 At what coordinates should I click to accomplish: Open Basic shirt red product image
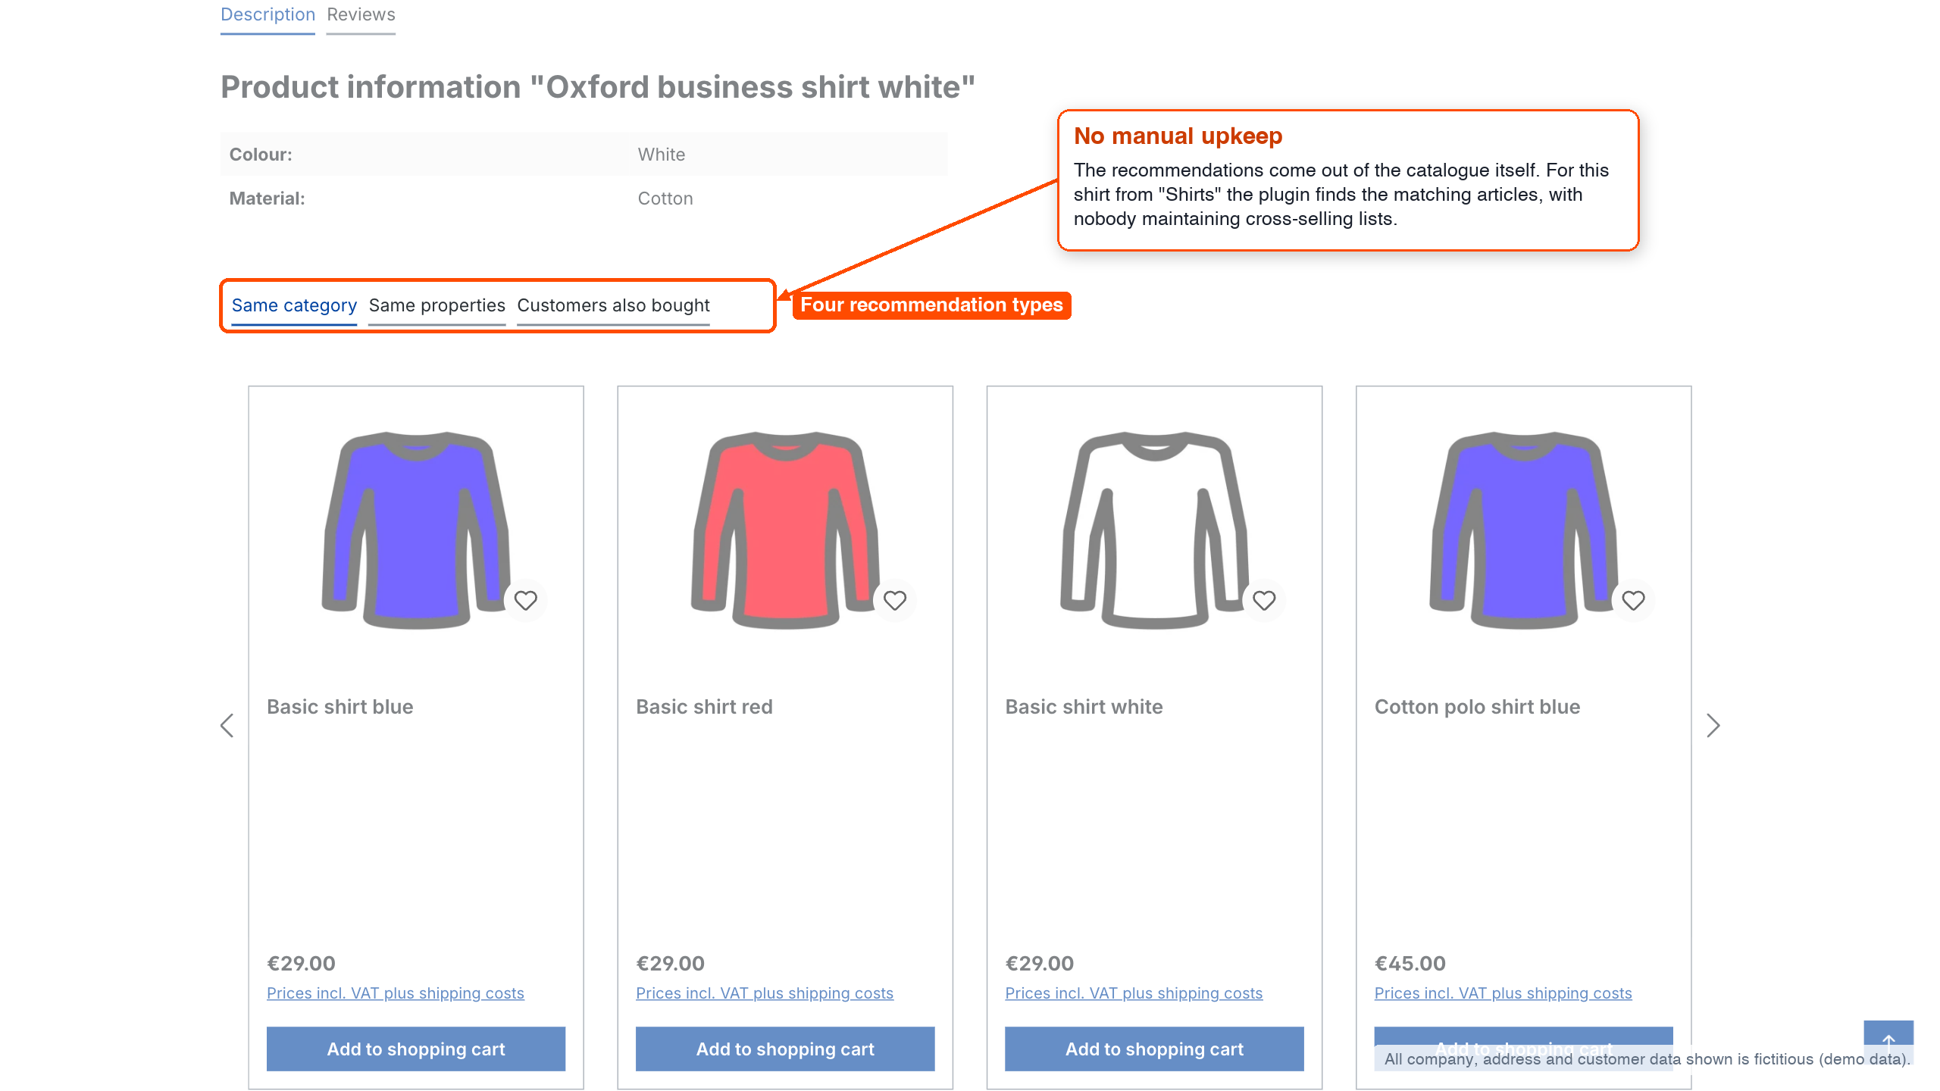[785, 530]
